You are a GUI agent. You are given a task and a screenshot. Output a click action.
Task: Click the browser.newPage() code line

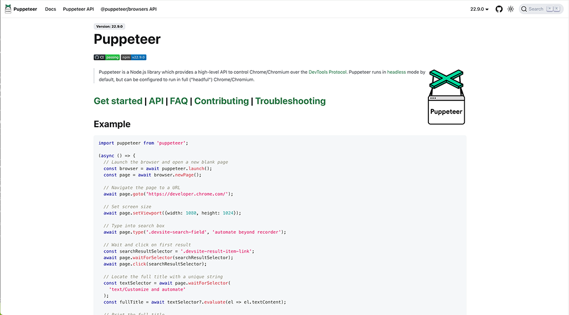click(152, 175)
